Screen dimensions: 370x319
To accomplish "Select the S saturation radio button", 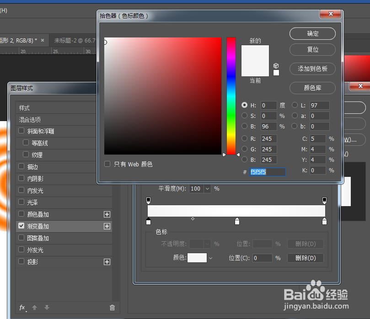I will click(245, 116).
